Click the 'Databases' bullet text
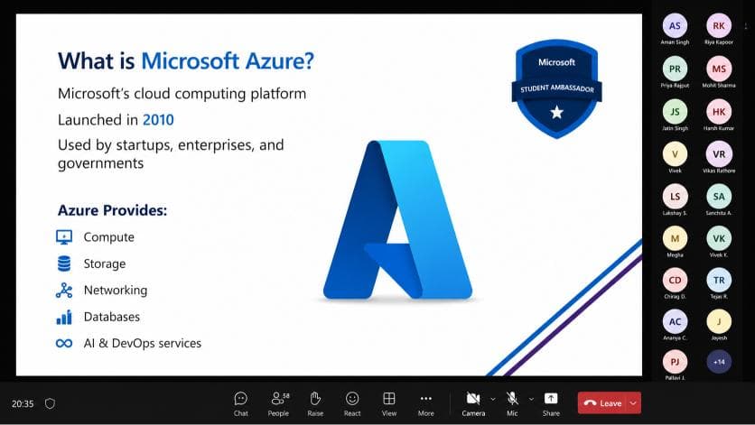The image size is (755, 425). coord(112,317)
